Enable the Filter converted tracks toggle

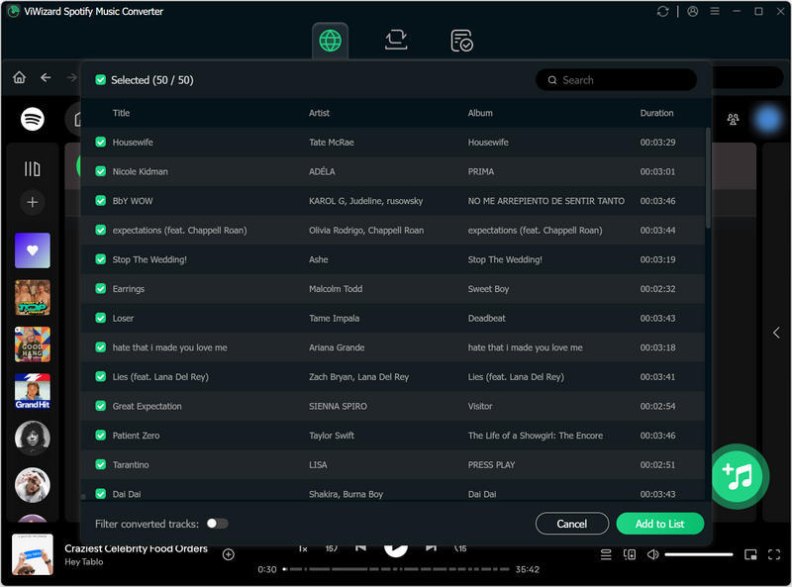pos(217,524)
